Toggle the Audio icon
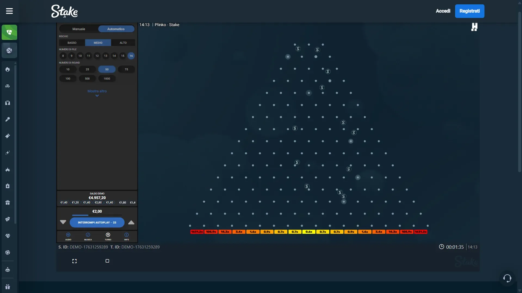 68,236
